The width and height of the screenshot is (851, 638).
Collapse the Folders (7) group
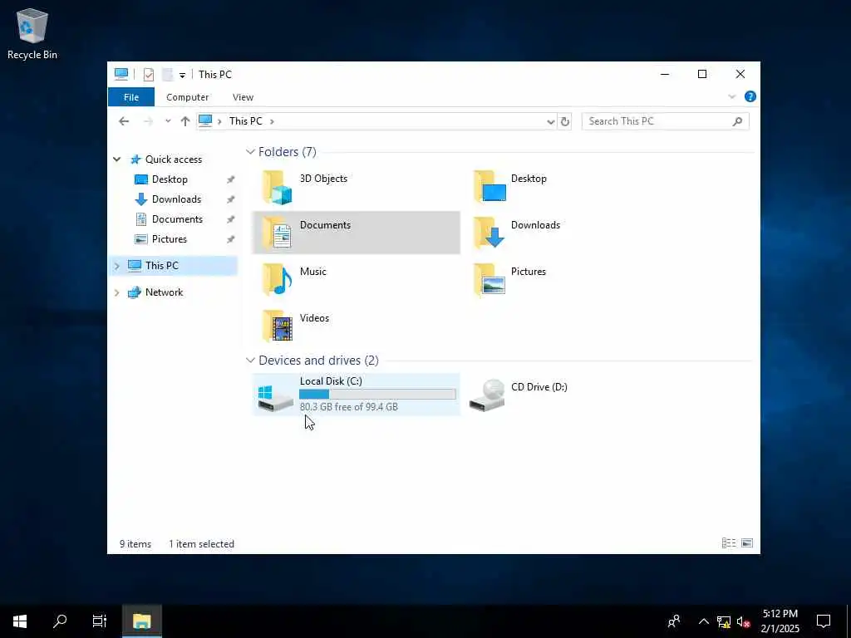[250, 152]
